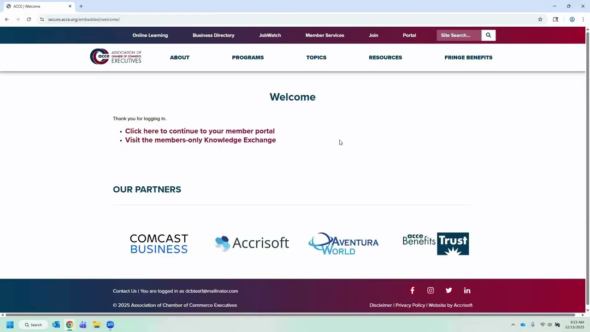Screen dimensions: 590x332
Task: Click the Join menu item
Action: point(373,35)
